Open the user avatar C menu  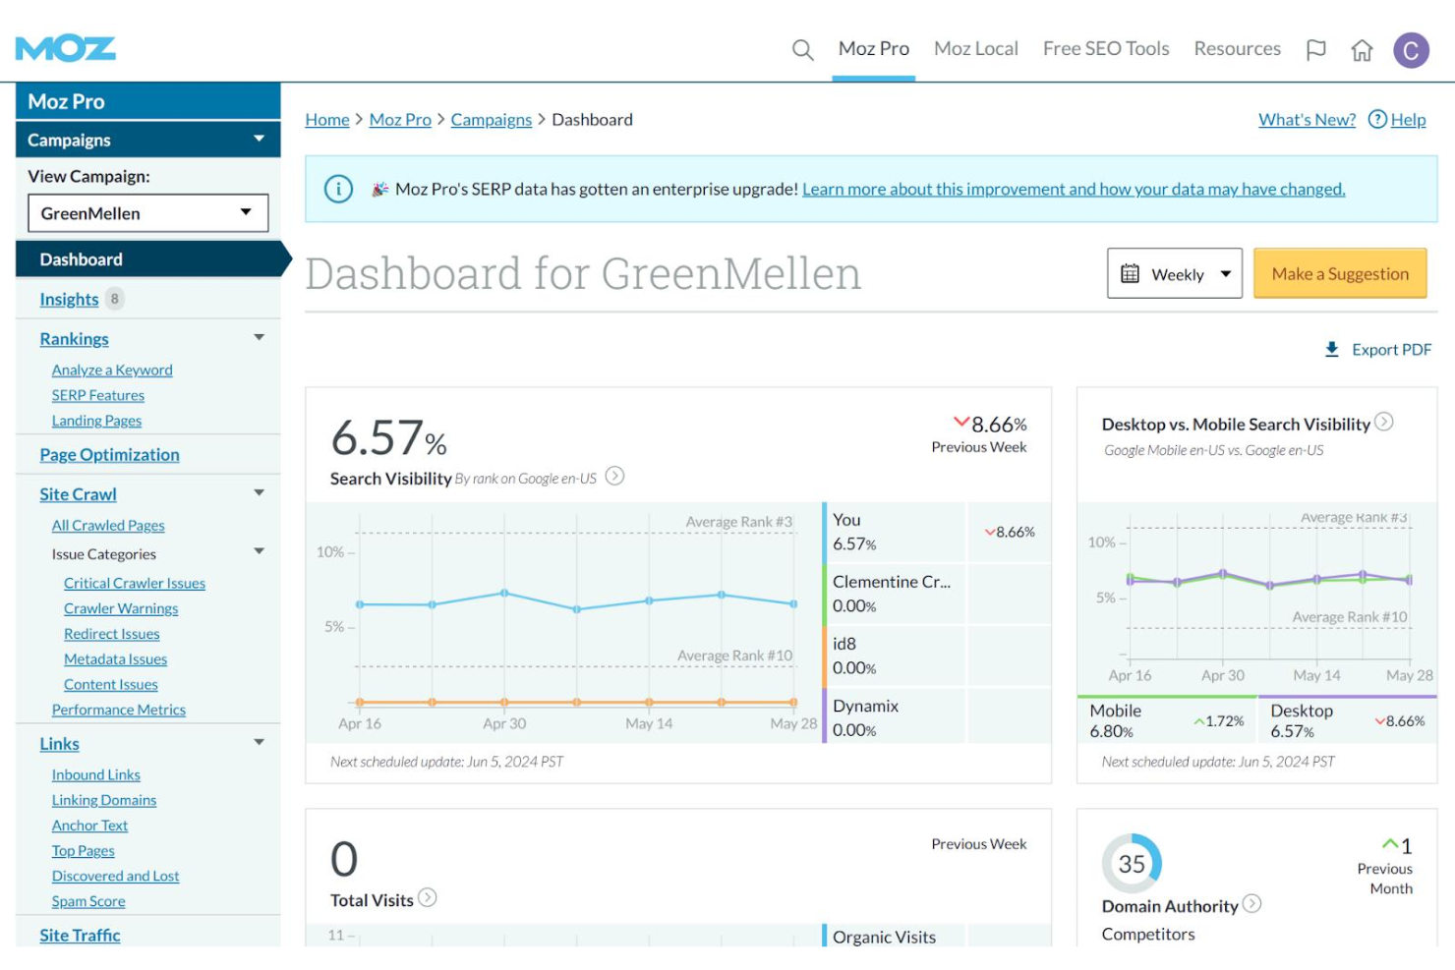pyautogui.click(x=1411, y=50)
